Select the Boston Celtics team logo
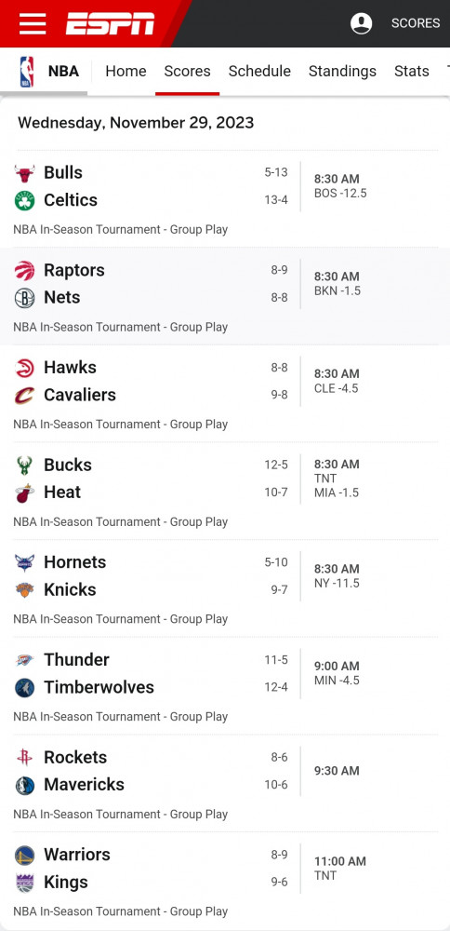This screenshot has width=450, height=931. tap(25, 201)
